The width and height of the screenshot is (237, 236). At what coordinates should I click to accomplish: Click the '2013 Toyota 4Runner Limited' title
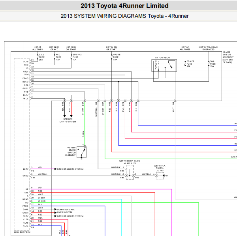(x=124, y=6)
